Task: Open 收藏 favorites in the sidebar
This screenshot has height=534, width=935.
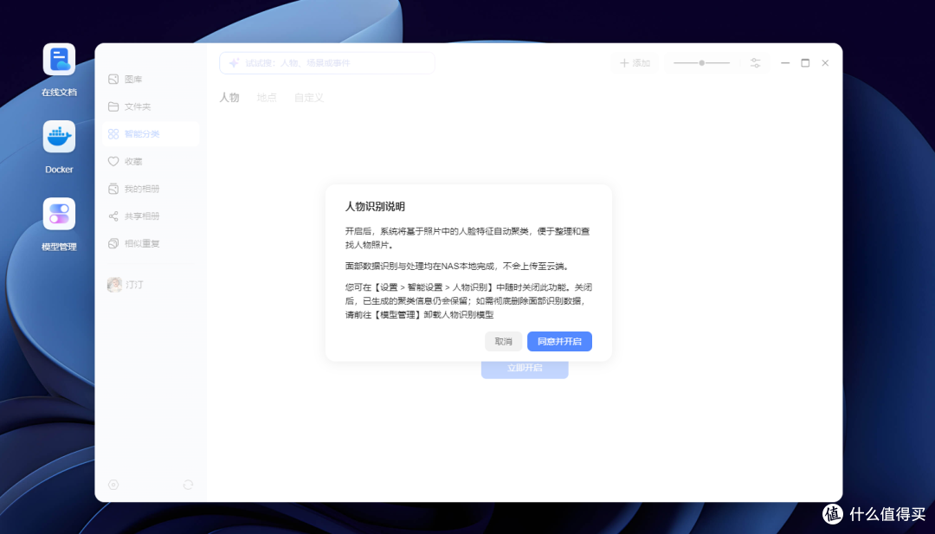Action: [x=151, y=162]
